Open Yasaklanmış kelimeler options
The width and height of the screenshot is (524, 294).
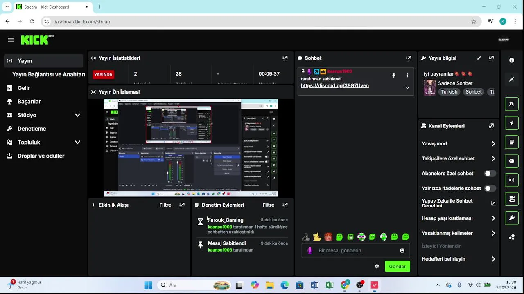pos(493,233)
